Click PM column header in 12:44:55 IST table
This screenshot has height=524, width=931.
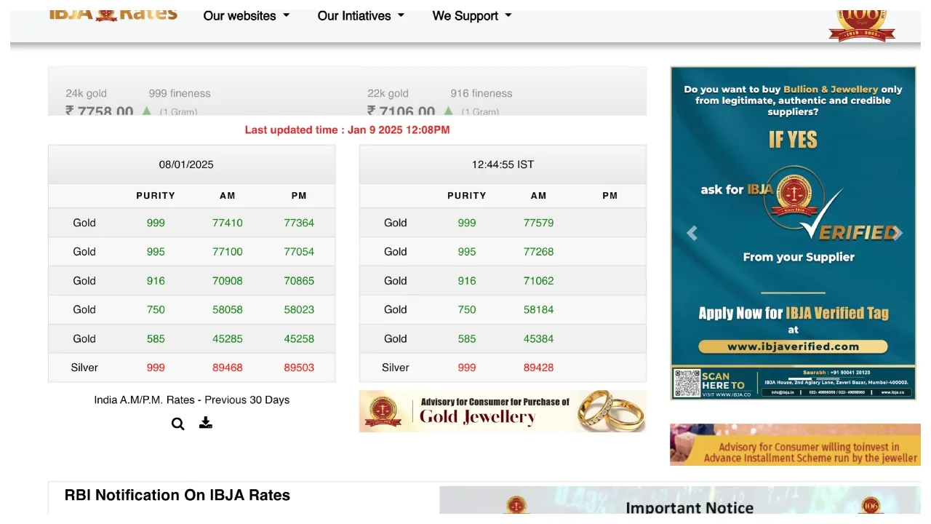610,196
